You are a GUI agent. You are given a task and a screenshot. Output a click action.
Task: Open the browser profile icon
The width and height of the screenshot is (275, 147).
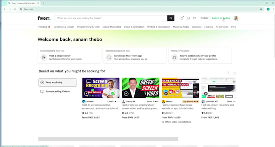(x=268, y=9)
